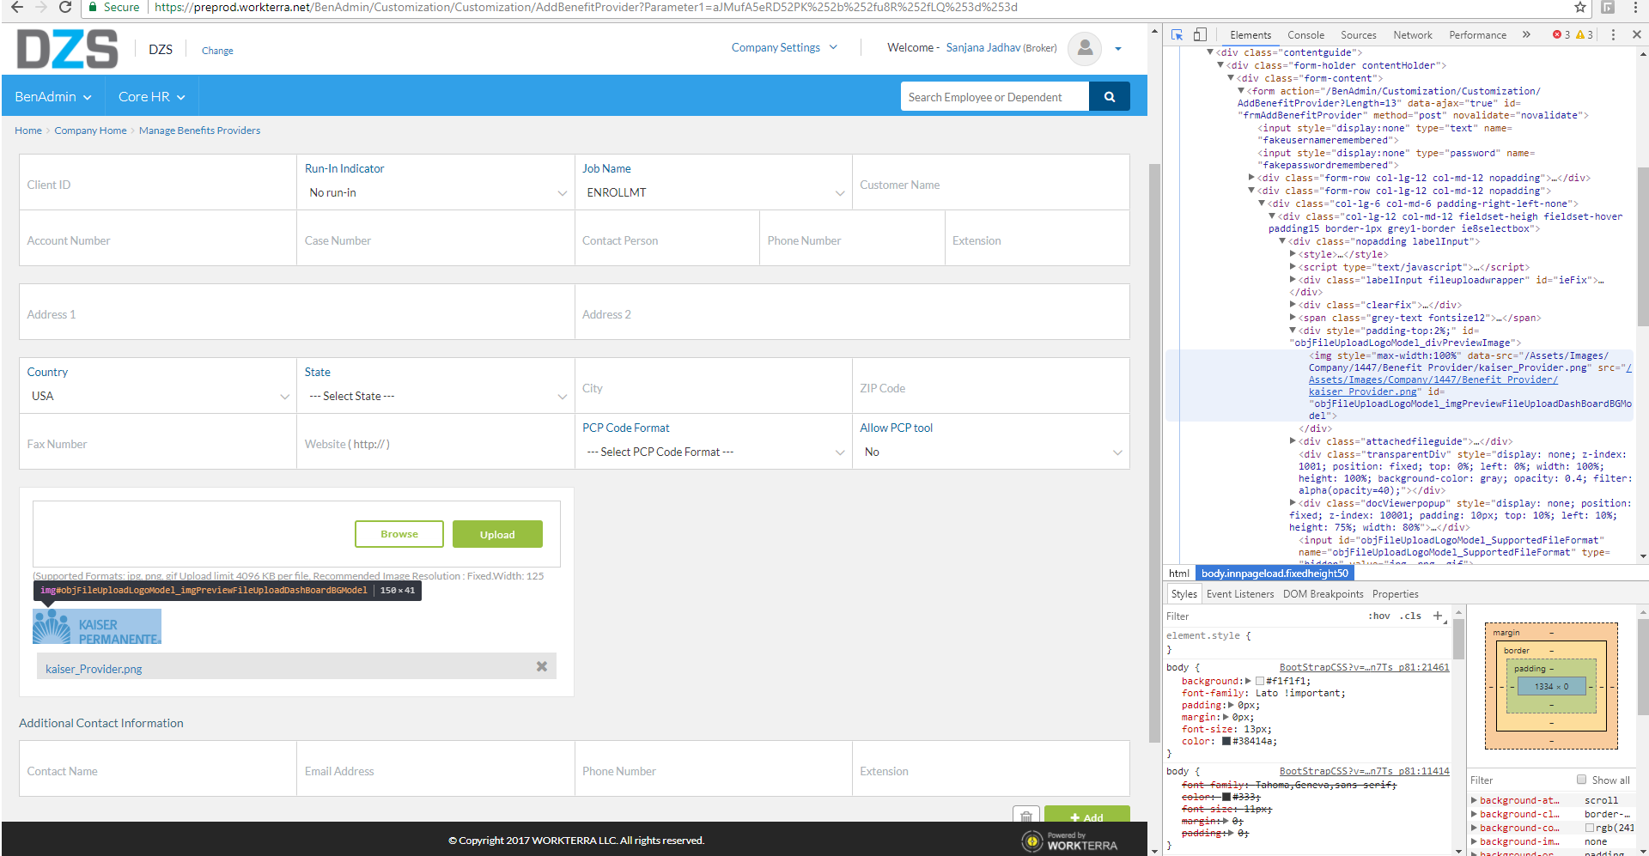Click the #f1f1f1 background color swatch
This screenshot has height=856, width=1649.
click(x=1260, y=681)
